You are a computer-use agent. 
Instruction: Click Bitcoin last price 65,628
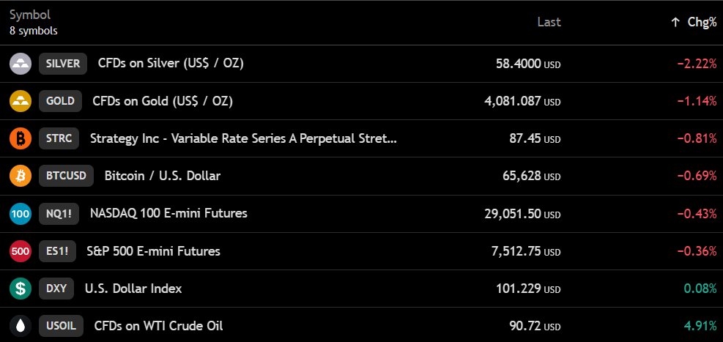point(522,176)
